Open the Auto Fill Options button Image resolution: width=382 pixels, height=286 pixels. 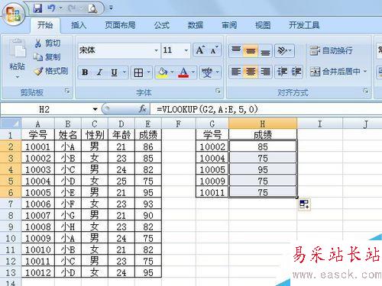pyautogui.click(x=305, y=204)
